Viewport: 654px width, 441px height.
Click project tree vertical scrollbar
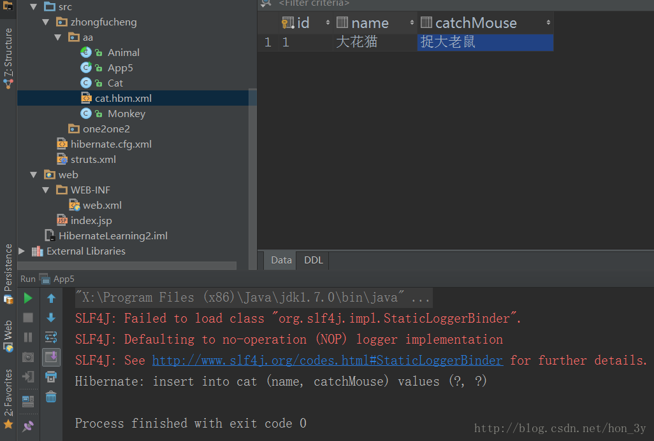click(x=252, y=179)
